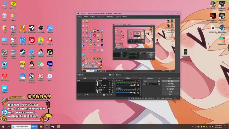Toggle lock on TT source
The image size is (229, 129).
pyautogui.click(x=112, y=83)
